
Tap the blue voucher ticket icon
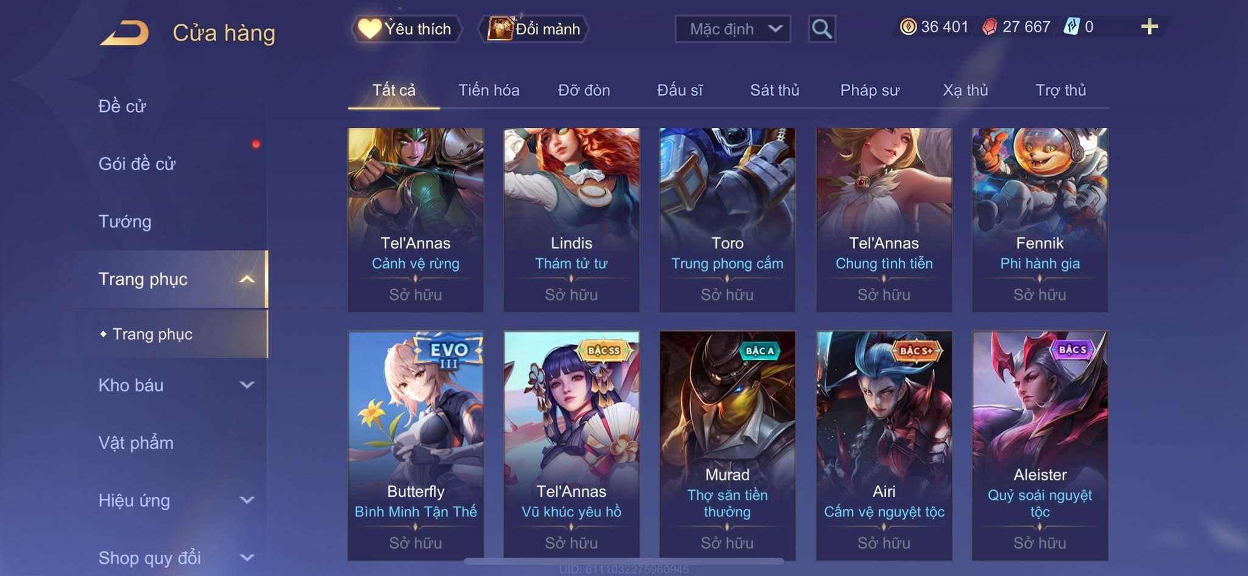pyautogui.click(x=1071, y=27)
